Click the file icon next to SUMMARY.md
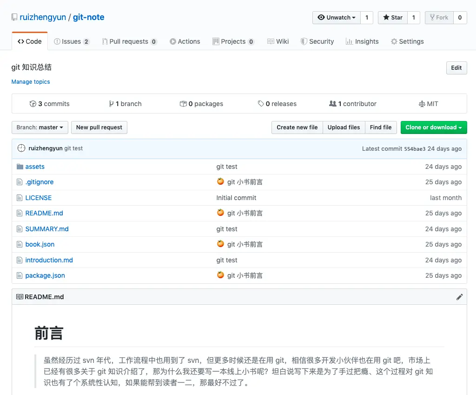This screenshot has width=476, height=395. [x=20, y=229]
